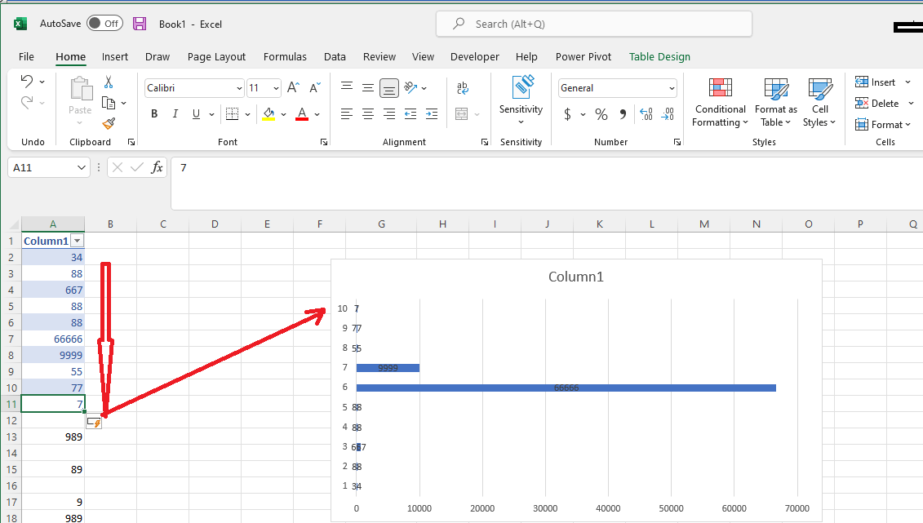Open Number format dialog launcher
Image resolution: width=923 pixels, height=523 pixels.
pyautogui.click(x=677, y=142)
